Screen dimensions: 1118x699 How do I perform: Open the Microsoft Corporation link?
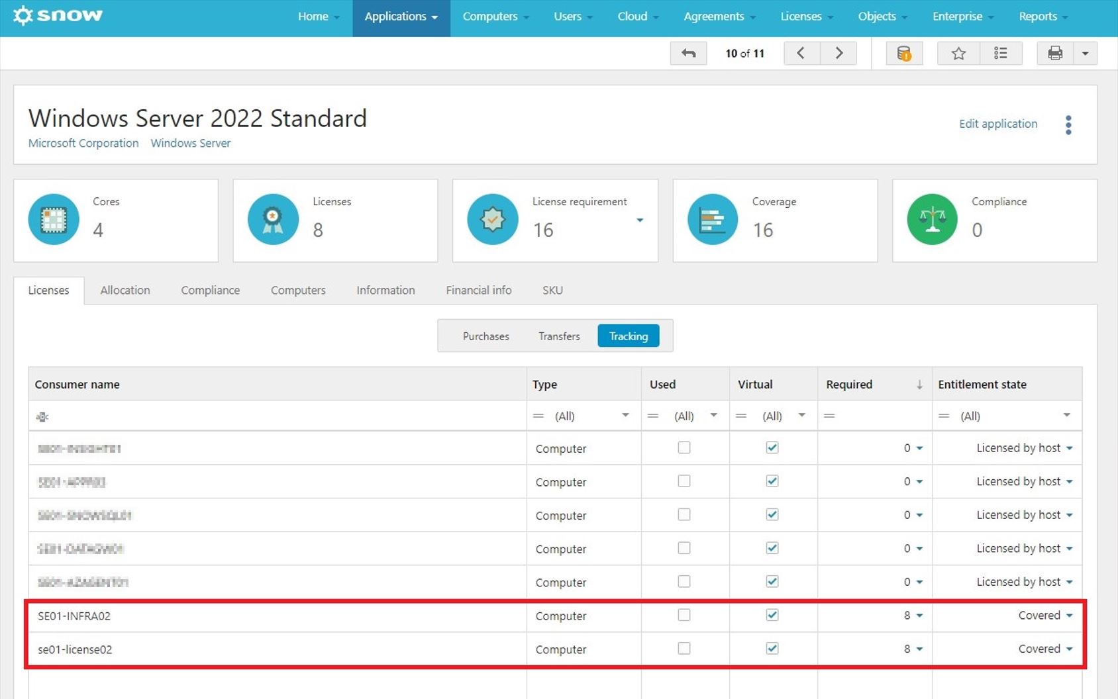click(x=83, y=143)
